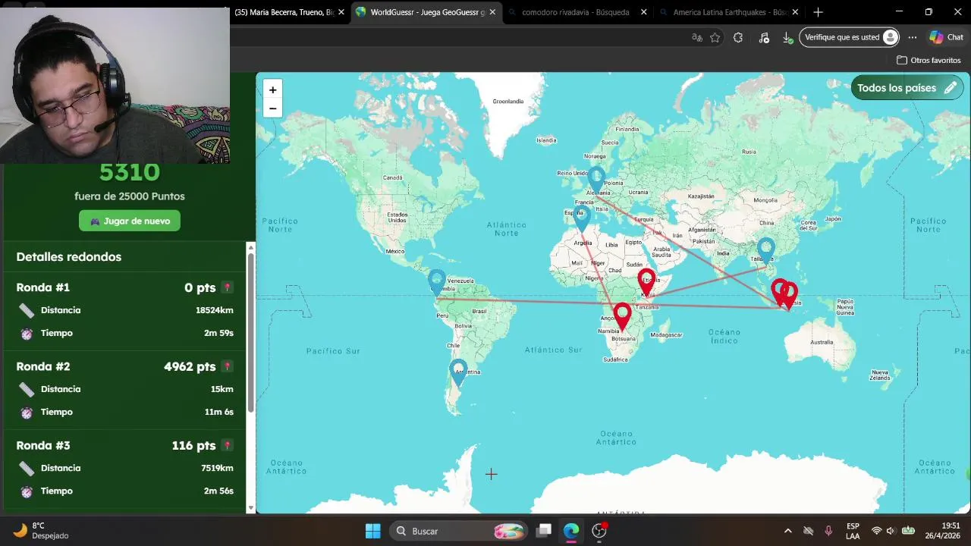Open Copilot Chat in the browser toolbar
The image size is (971, 546).
click(x=946, y=37)
